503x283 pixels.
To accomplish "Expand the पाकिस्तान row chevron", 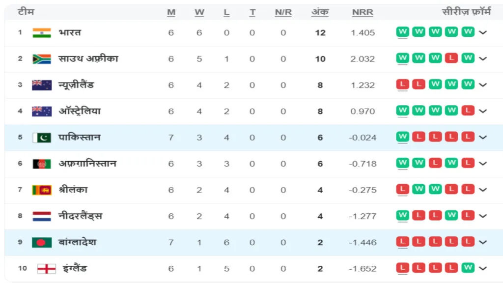I will (483, 138).
